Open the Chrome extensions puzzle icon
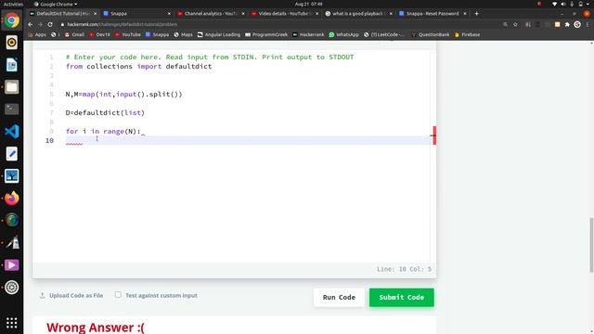The height and width of the screenshot is (334, 594). 567,24
